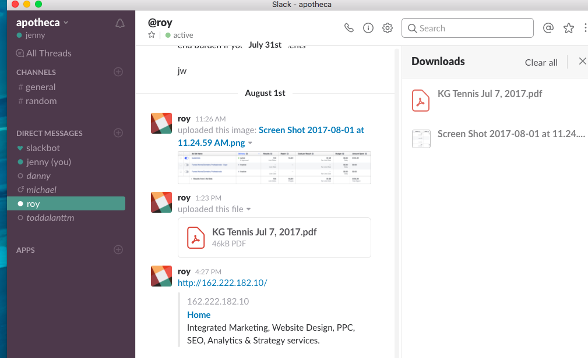The image size is (588, 358).
Task: Click DIRECT MESSAGES section header
Action: click(50, 133)
